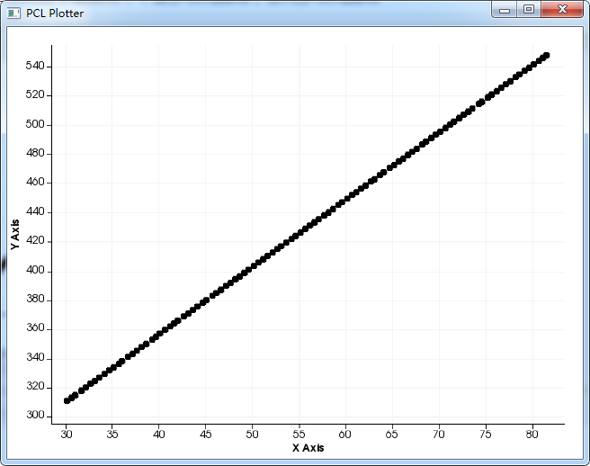This screenshot has width=590, height=466.
Task: Click y-axis tick label 380
Action: (x=35, y=300)
